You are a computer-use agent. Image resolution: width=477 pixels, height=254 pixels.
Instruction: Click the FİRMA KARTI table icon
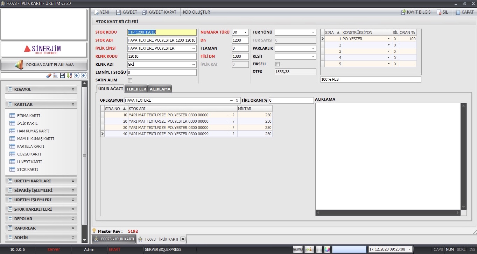pyautogui.click(x=12, y=116)
